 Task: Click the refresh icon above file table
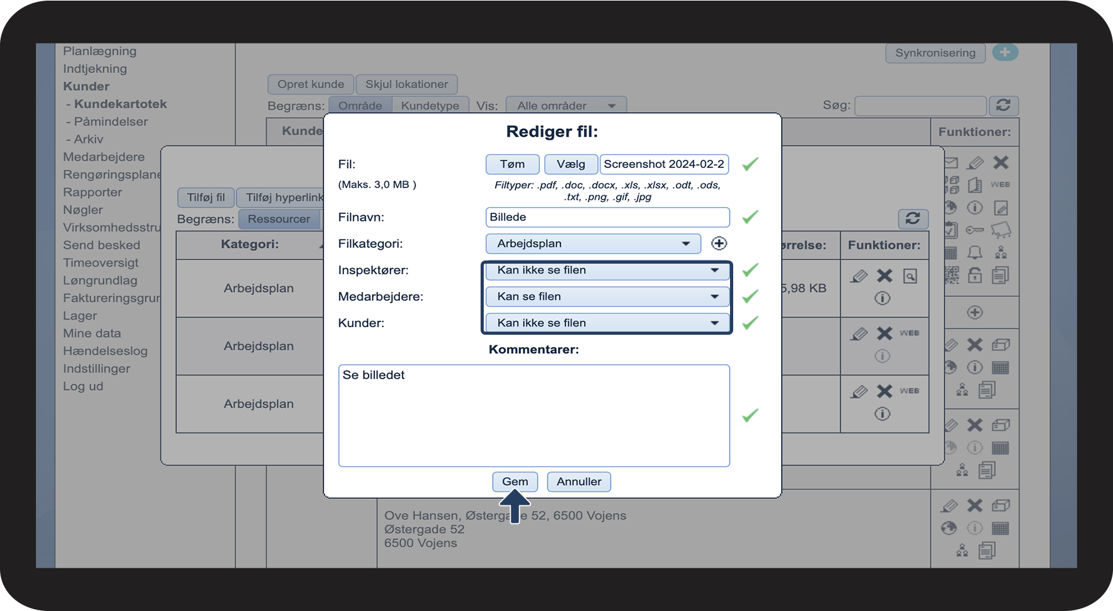click(913, 218)
